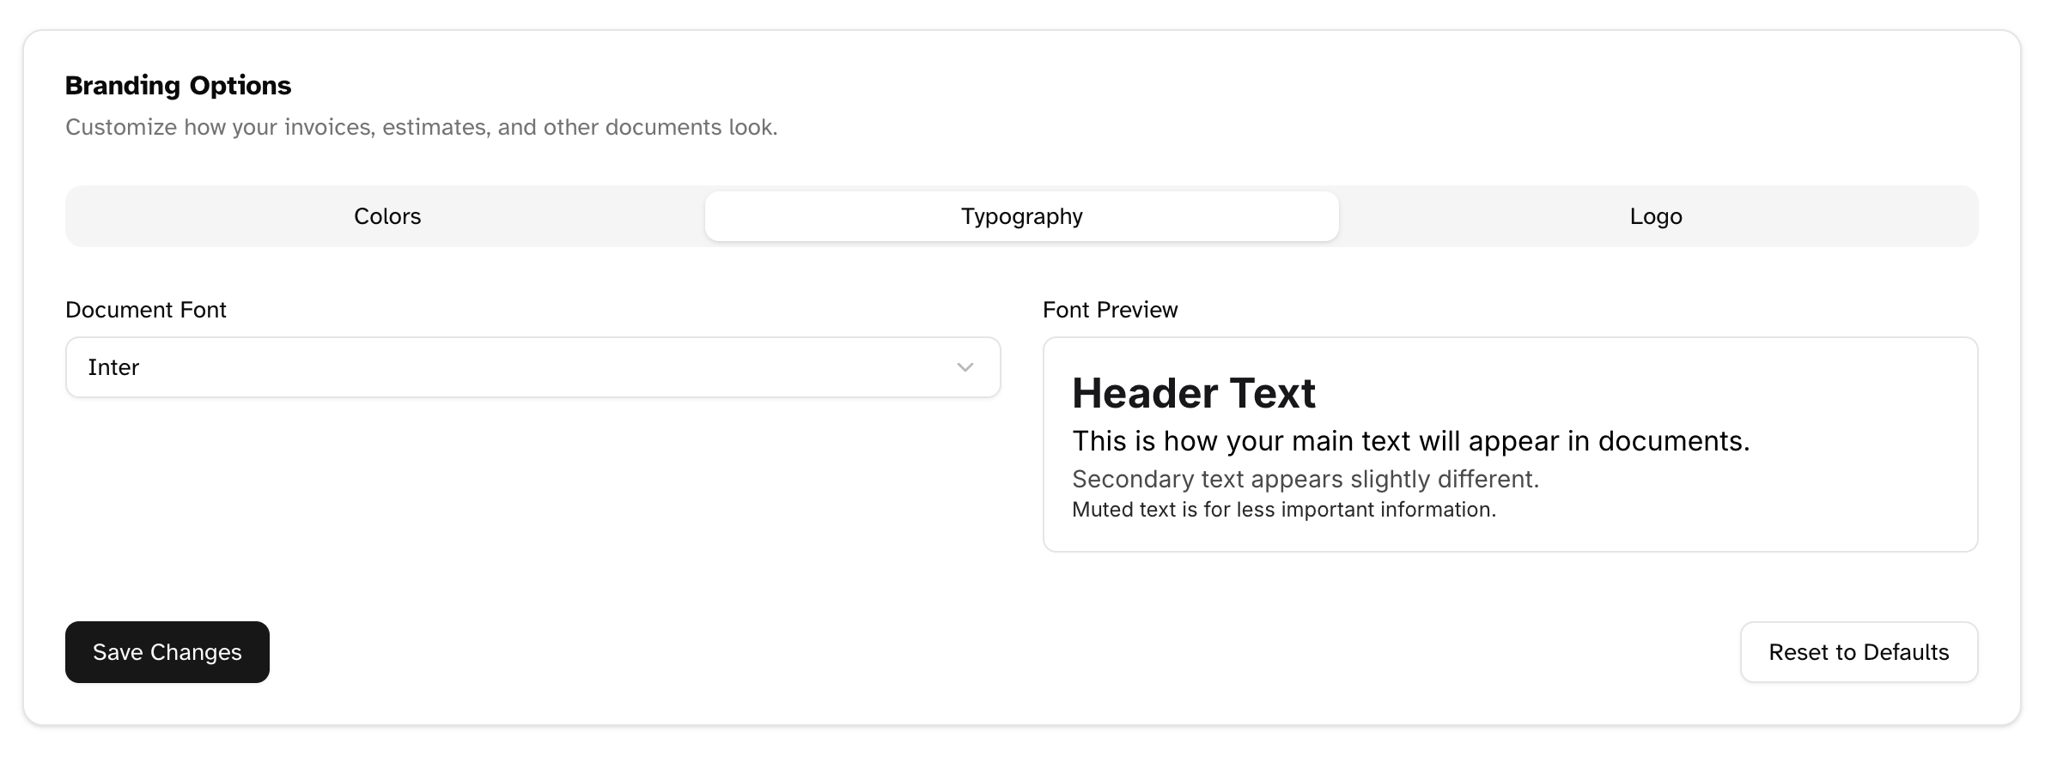This screenshot has width=2051, height=762.
Task: Click the muted text preview line
Action: click(x=1284, y=509)
